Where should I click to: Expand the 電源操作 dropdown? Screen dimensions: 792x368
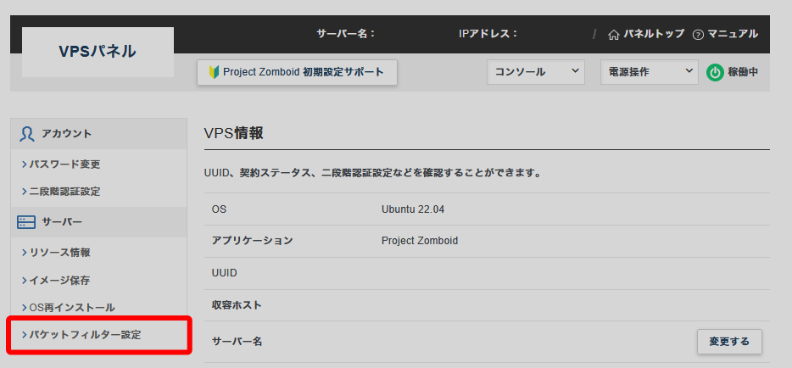click(648, 72)
